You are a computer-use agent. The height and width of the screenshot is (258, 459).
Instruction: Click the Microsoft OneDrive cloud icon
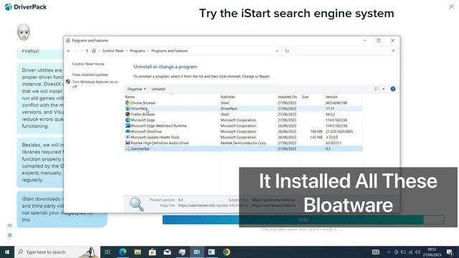pyautogui.click(x=128, y=131)
